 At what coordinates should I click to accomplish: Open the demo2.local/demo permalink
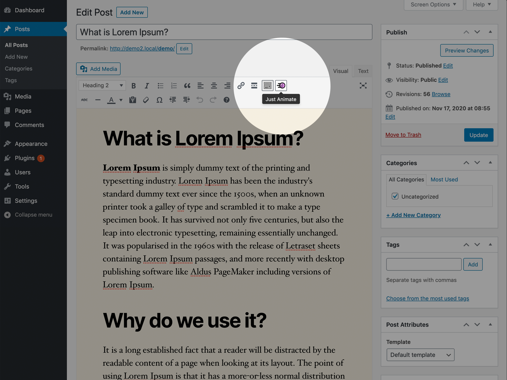142,48
